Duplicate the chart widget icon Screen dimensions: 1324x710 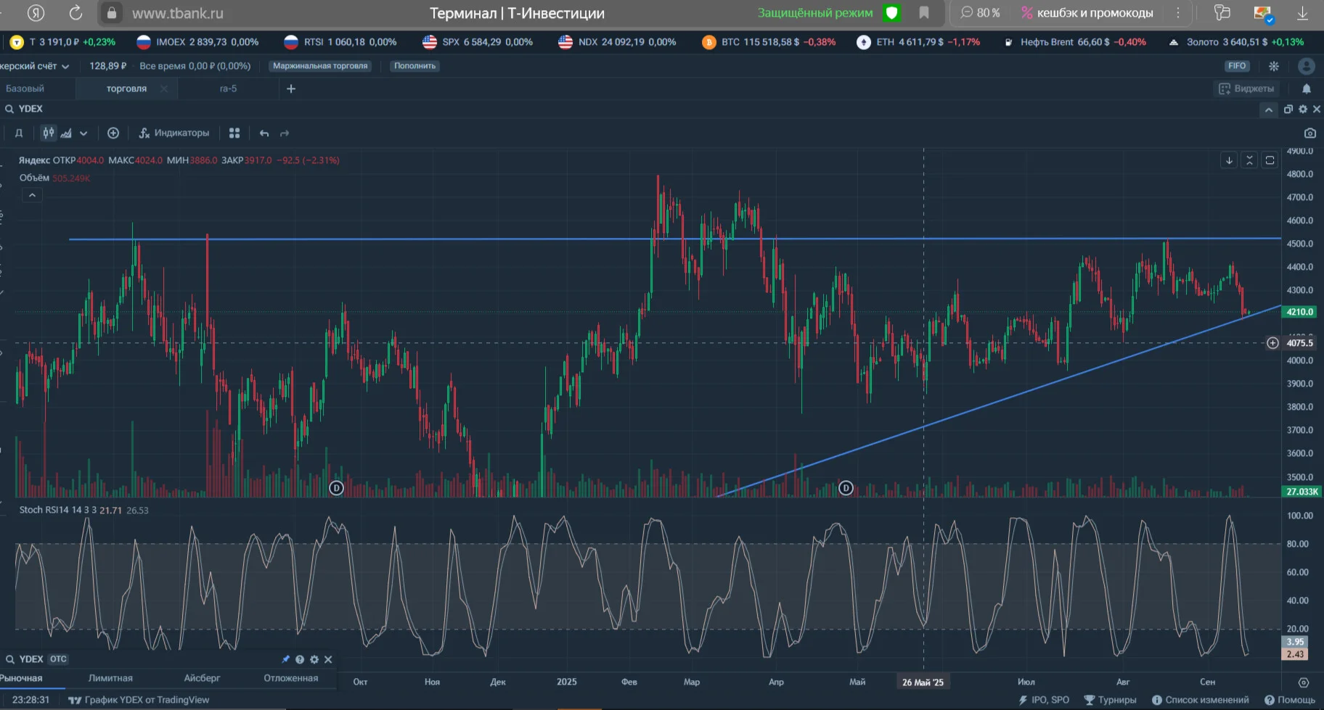coord(1288,109)
